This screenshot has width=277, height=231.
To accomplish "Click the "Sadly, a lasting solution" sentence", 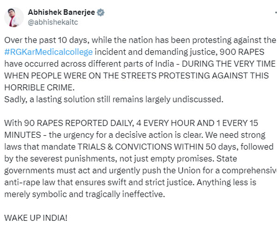I will tap(114, 99).
